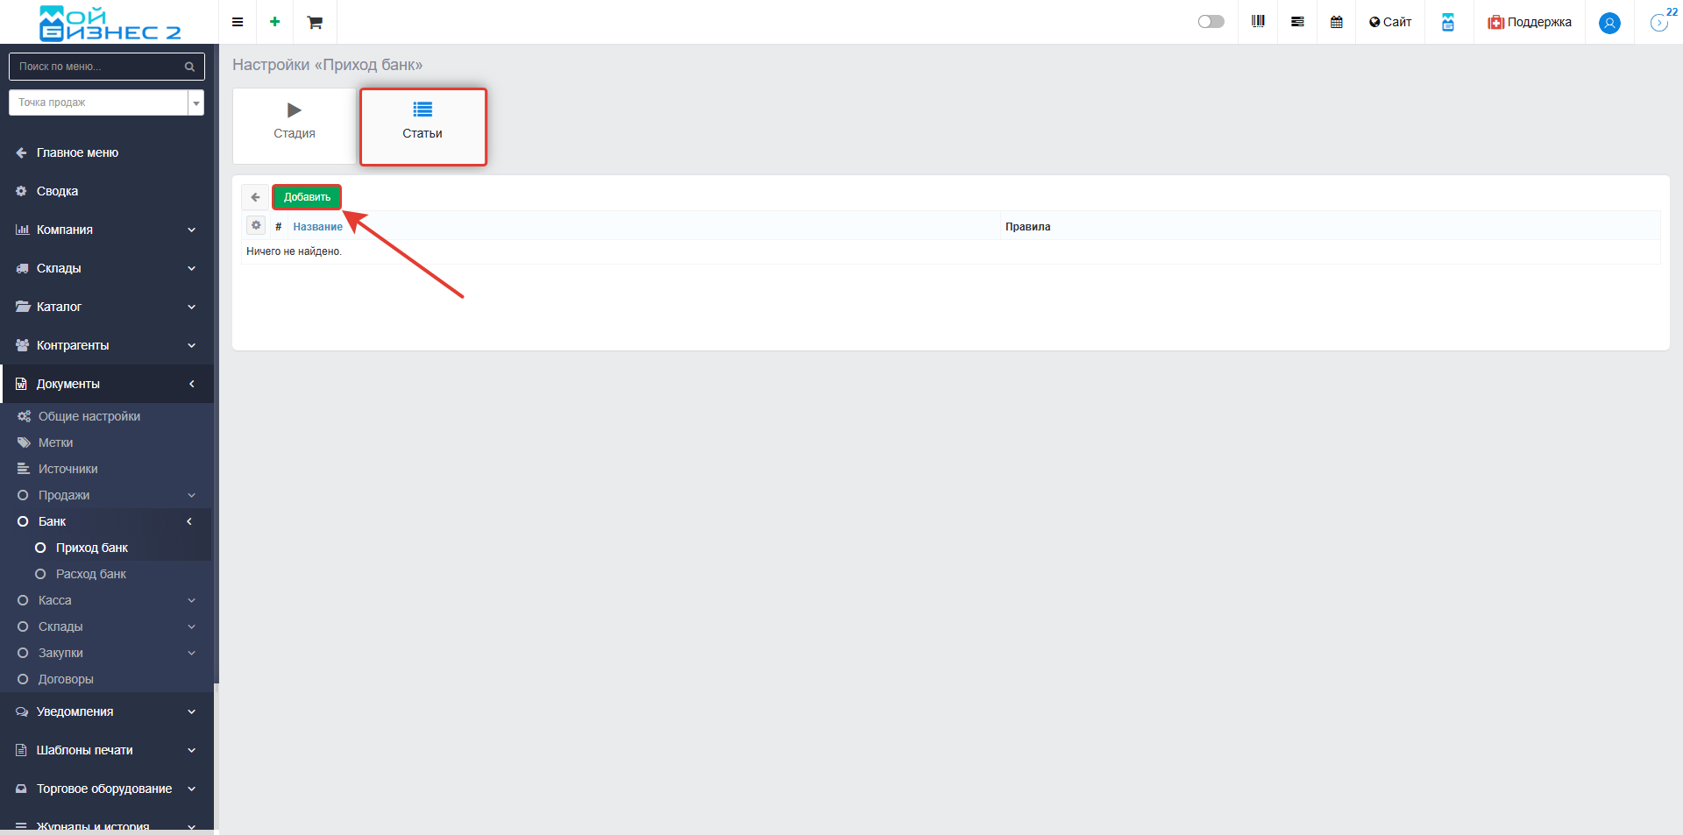Click the barcode icon in top bar
Viewport: 1683px width, 835px height.
1258,22
